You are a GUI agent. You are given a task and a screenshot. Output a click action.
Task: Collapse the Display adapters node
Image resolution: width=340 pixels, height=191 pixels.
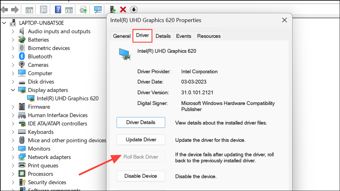(13, 90)
